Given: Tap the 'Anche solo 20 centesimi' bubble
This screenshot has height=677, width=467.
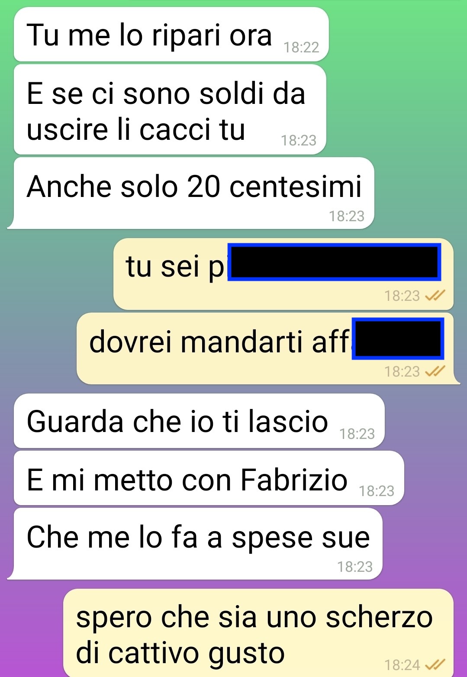Looking at the screenshot, I should pos(191,193).
